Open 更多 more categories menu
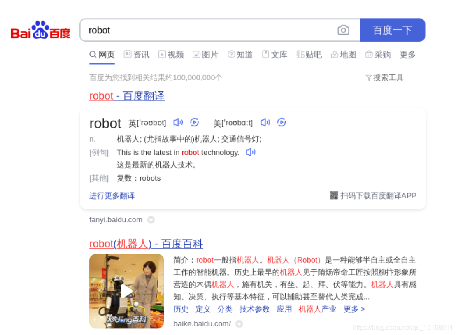This screenshot has height=335, width=456. click(407, 55)
